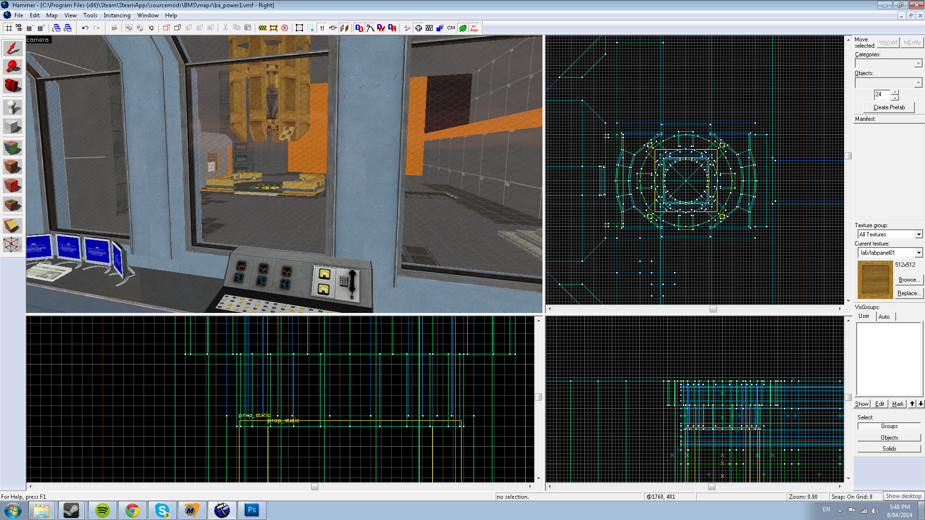Image resolution: width=925 pixels, height=520 pixels.
Task: Switch to the Auto VisGroups tab
Action: pos(884,316)
